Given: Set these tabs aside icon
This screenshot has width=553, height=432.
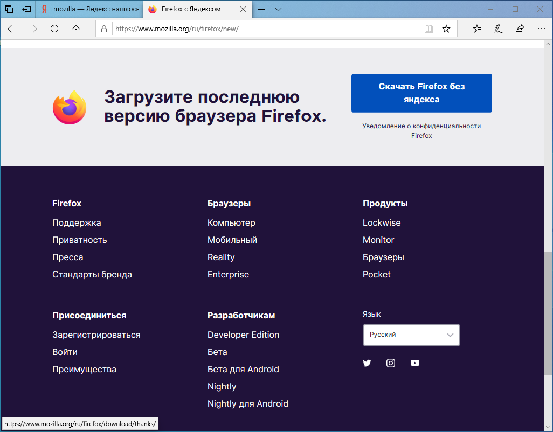Looking at the screenshot, I should 26,9.
